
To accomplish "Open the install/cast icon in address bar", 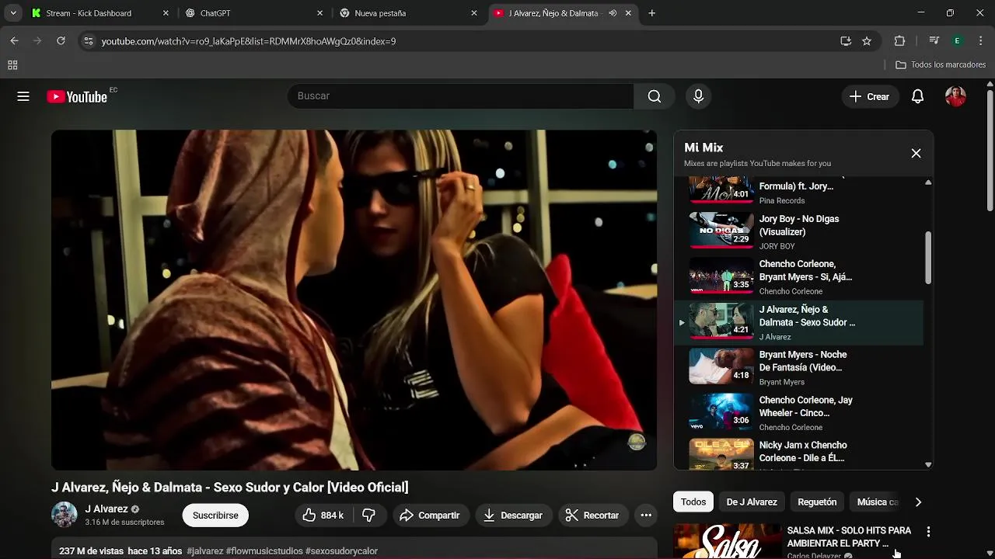I will (845, 41).
